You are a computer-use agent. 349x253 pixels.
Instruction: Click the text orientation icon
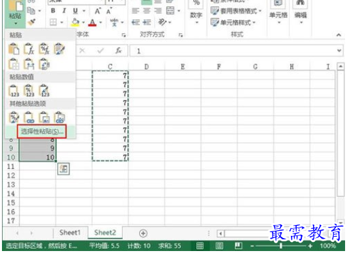tap(162, 22)
